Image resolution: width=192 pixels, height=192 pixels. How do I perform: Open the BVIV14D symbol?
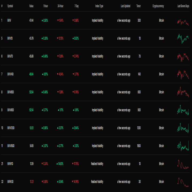coord(10,74)
